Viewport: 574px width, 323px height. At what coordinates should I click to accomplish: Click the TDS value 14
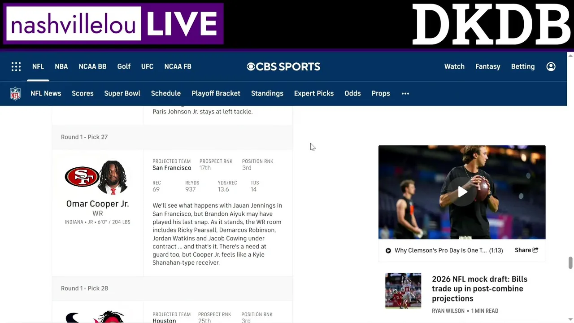253,189
